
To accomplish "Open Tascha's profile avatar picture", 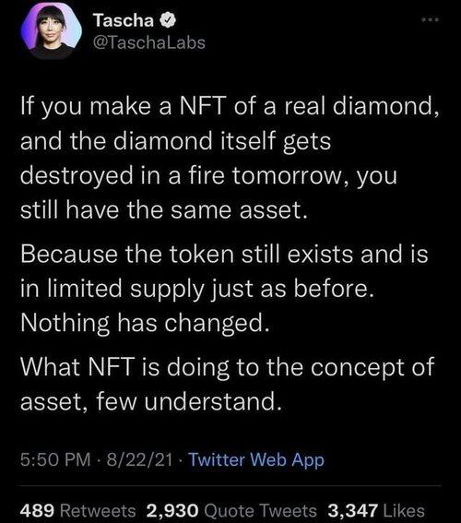I will (51, 31).
